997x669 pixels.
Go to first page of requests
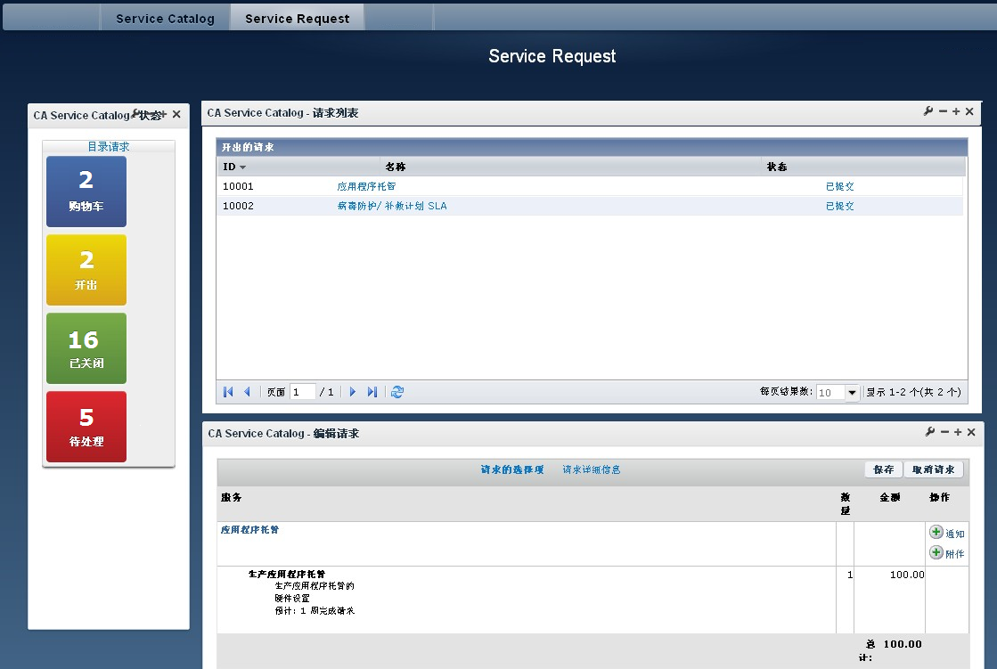(x=228, y=392)
